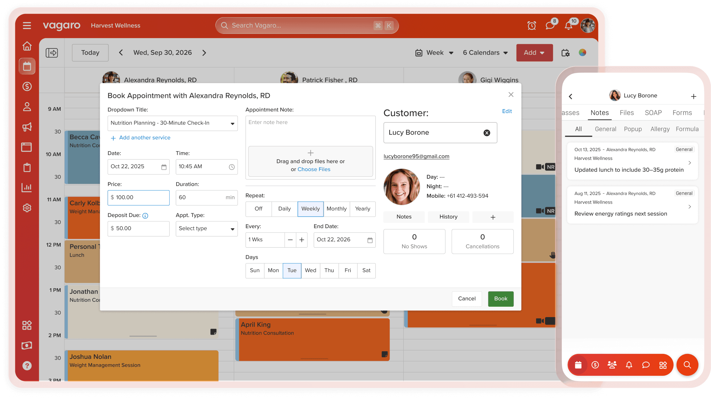Click the Choose Files link
Image resolution: width=711 pixels, height=398 pixels.
coord(314,169)
